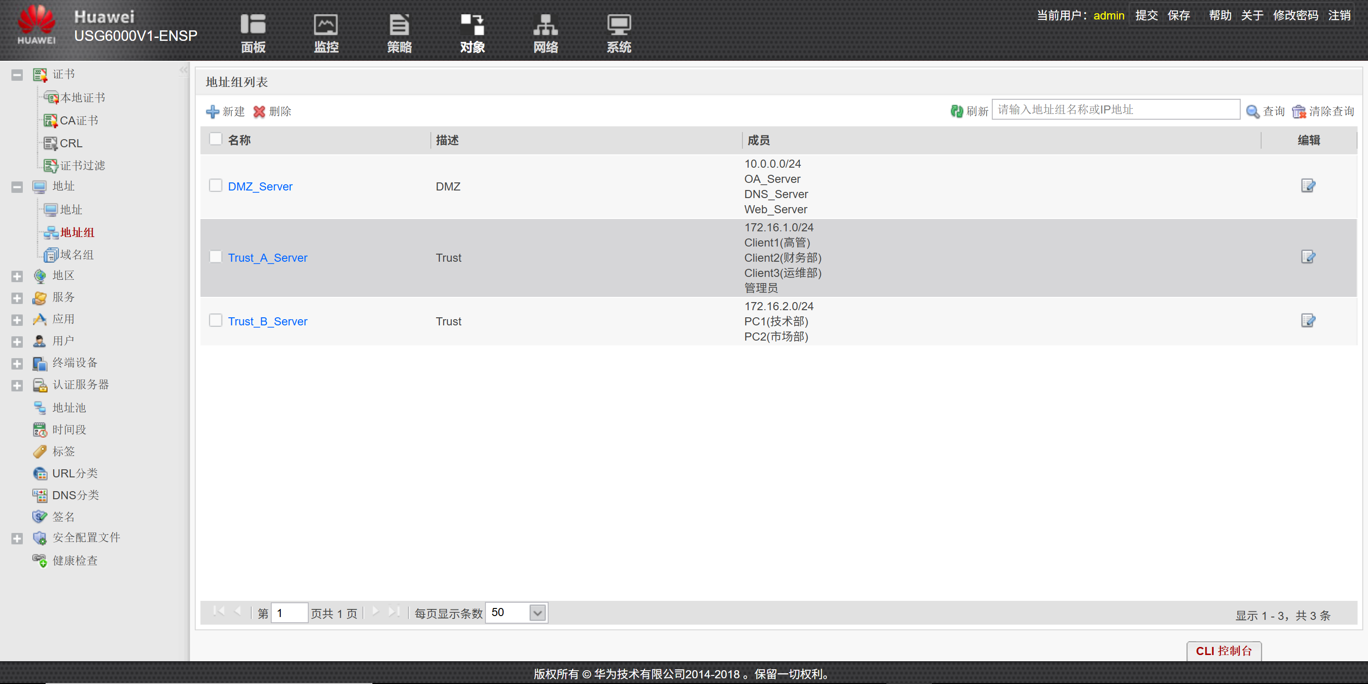Click the blue plus 新建 icon
Viewport: 1368px width, 684px height.
click(x=212, y=112)
